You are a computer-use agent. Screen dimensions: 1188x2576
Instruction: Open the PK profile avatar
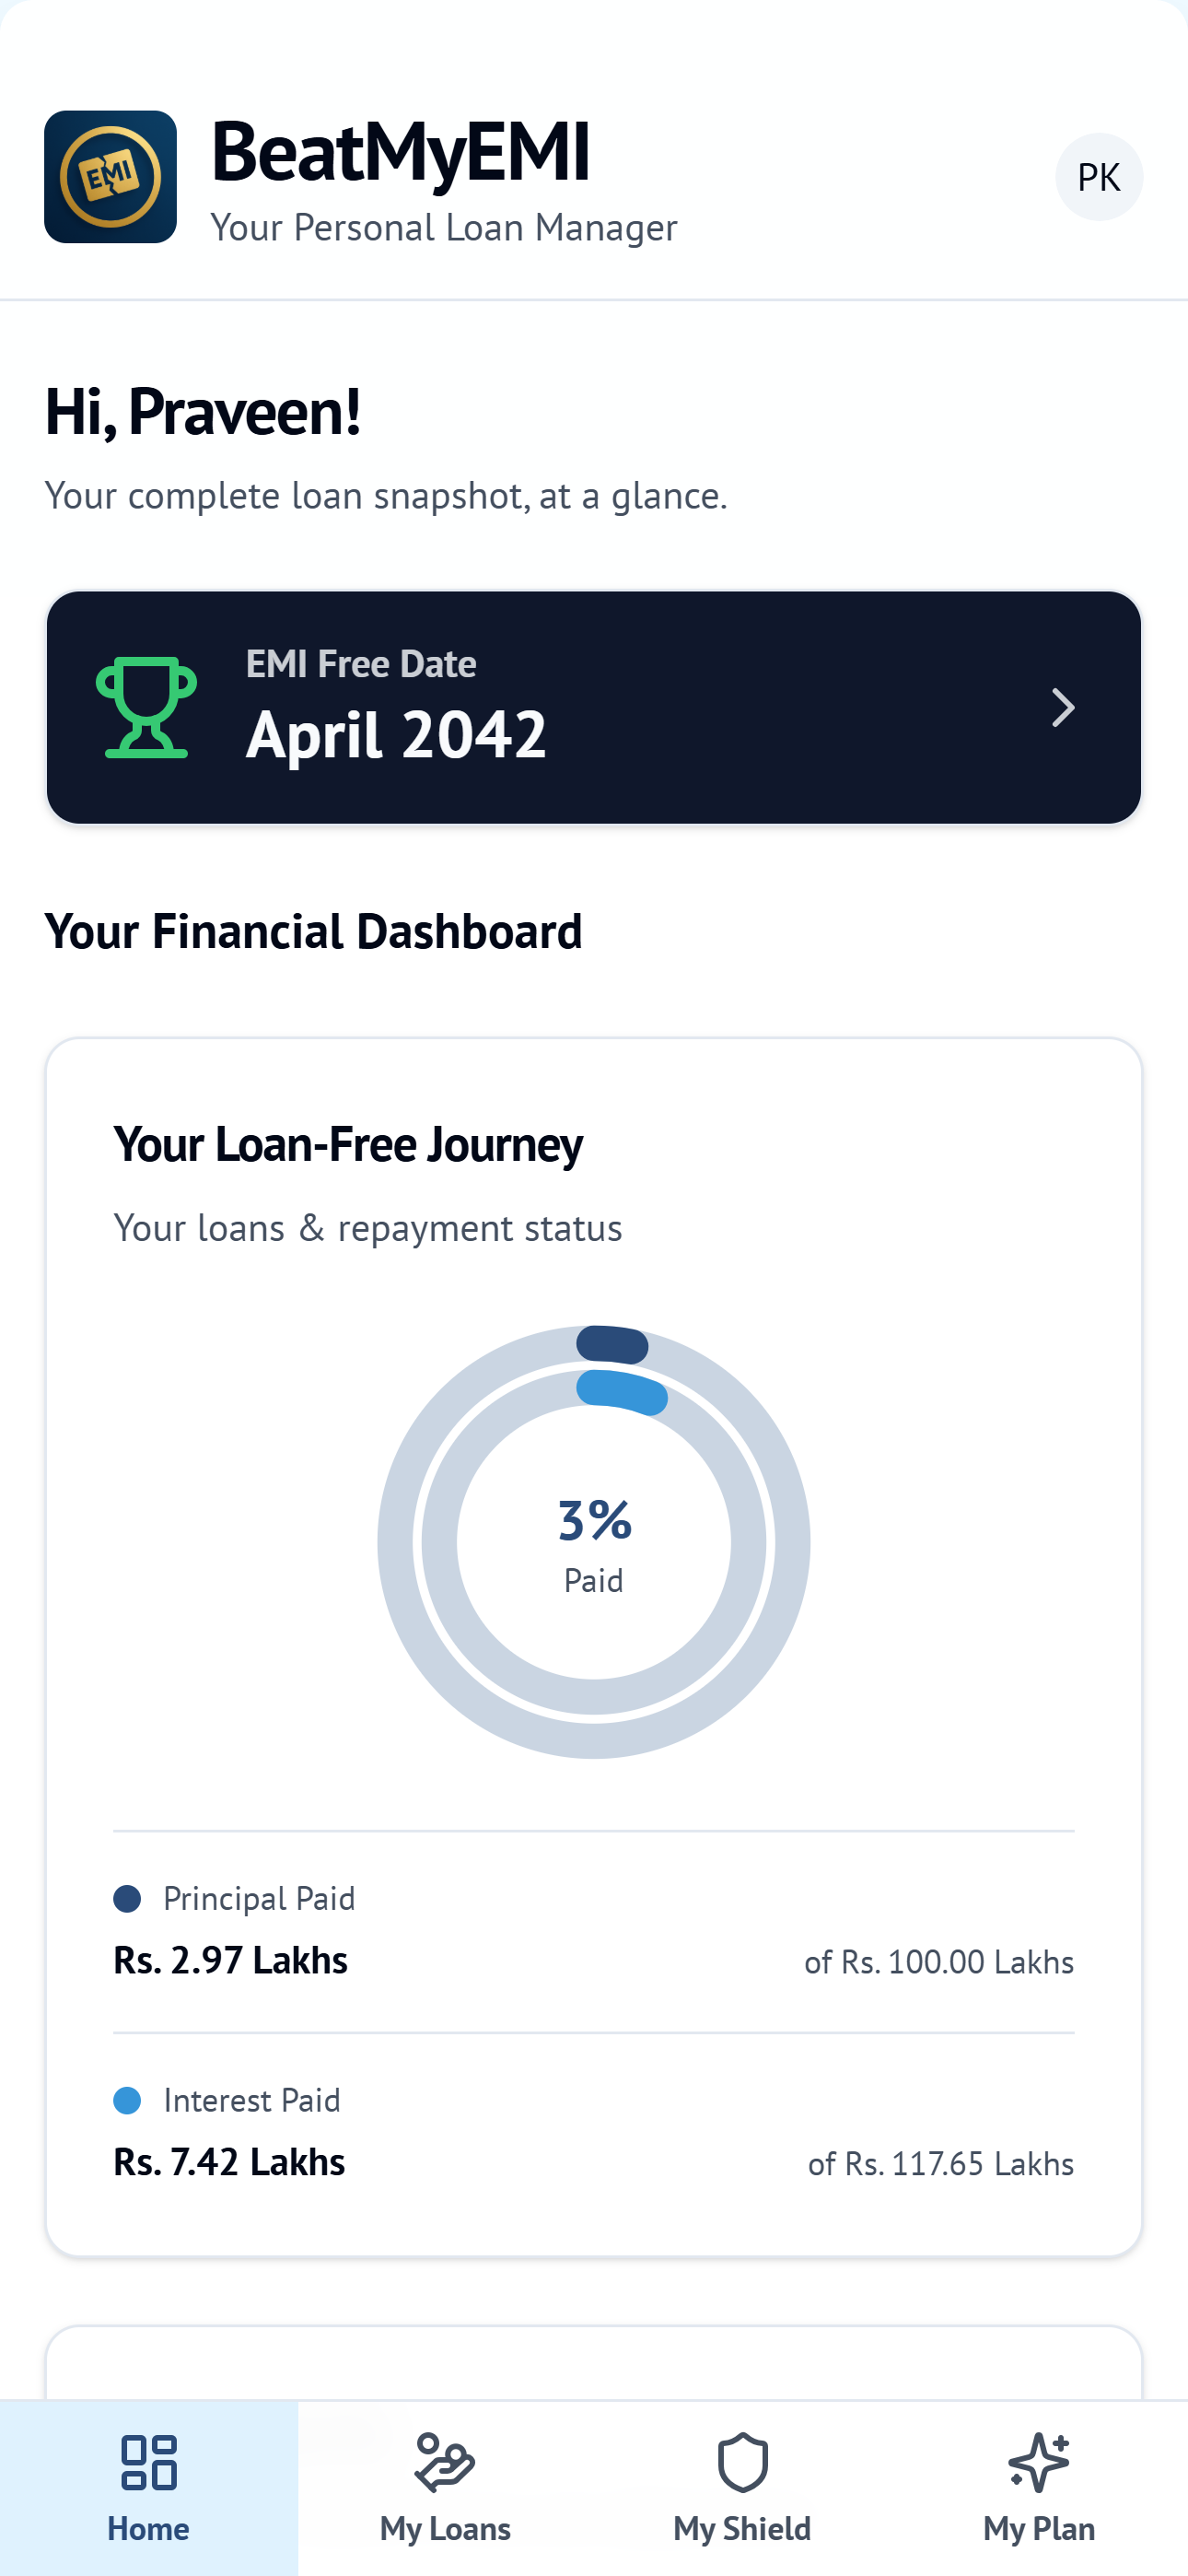[x=1098, y=177]
